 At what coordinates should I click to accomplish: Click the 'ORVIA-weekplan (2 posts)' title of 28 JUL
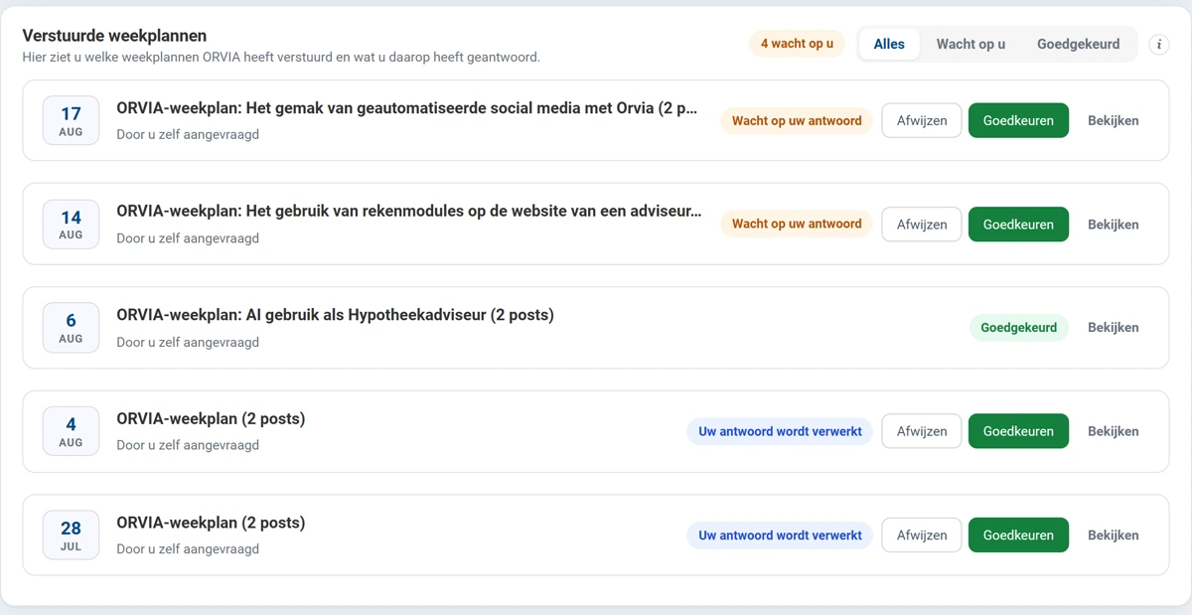(211, 523)
